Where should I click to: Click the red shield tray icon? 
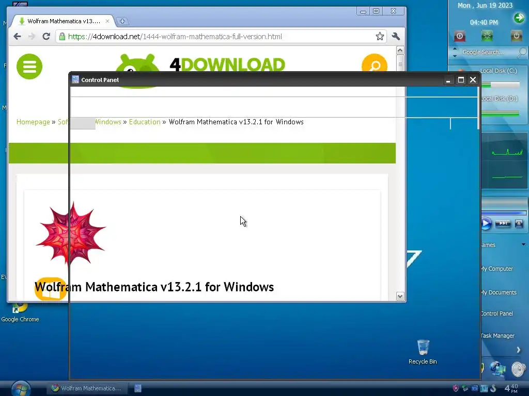(456, 388)
